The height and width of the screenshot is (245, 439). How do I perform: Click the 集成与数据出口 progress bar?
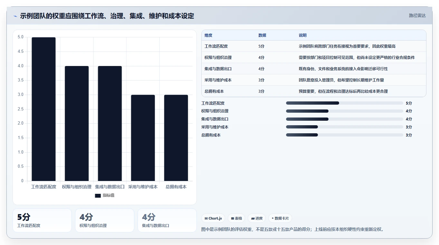coord(345,119)
